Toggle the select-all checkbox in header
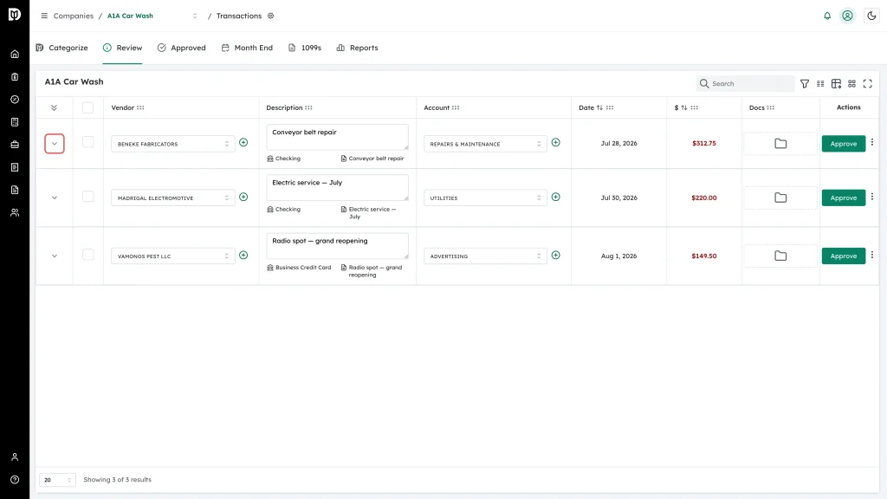The width and height of the screenshot is (887, 499). coord(87,107)
